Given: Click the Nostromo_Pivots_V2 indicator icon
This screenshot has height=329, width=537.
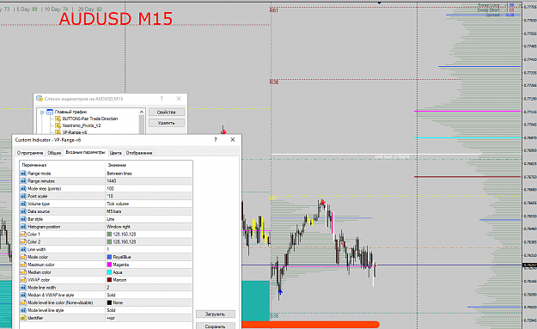Looking at the screenshot, I should 58,125.
